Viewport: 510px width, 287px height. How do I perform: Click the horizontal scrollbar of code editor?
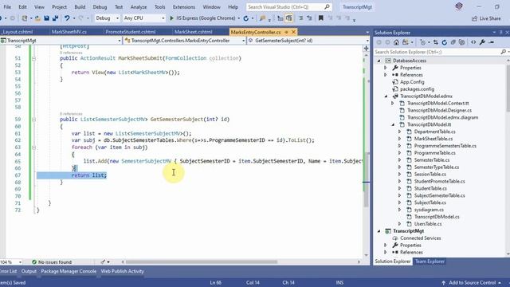tap(202, 262)
